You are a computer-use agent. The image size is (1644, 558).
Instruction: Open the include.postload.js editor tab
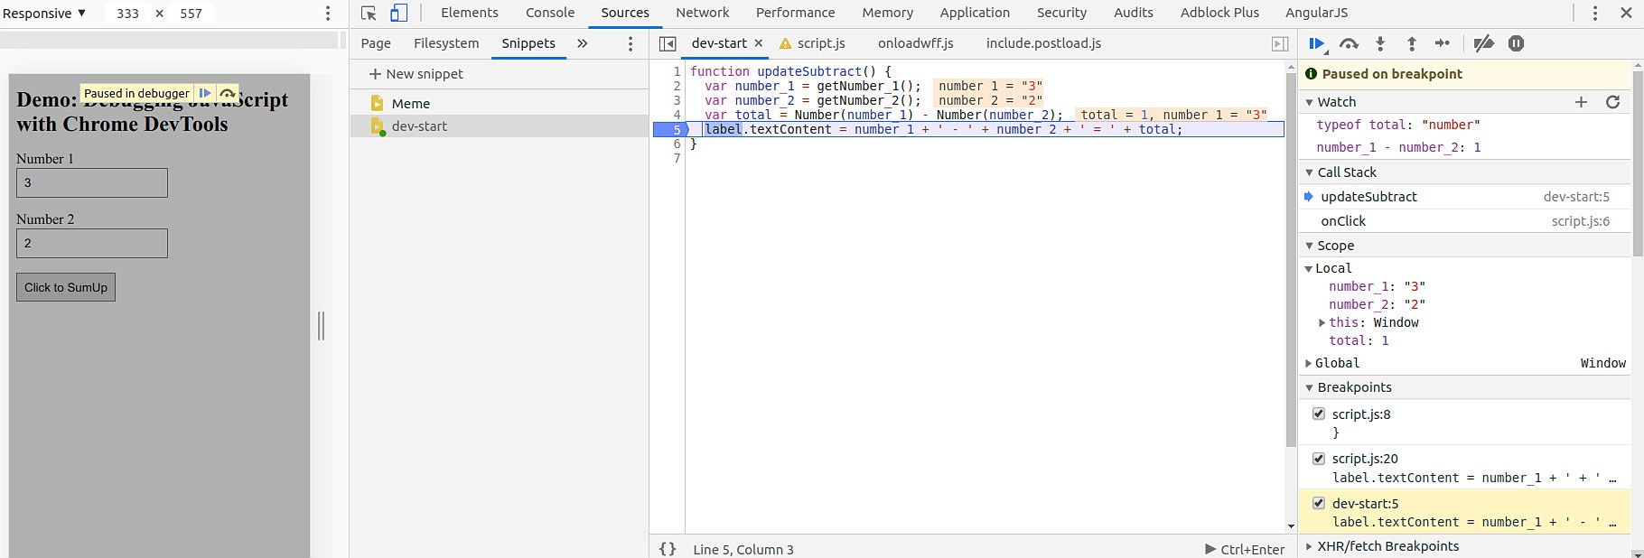(x=1043, y=43)
